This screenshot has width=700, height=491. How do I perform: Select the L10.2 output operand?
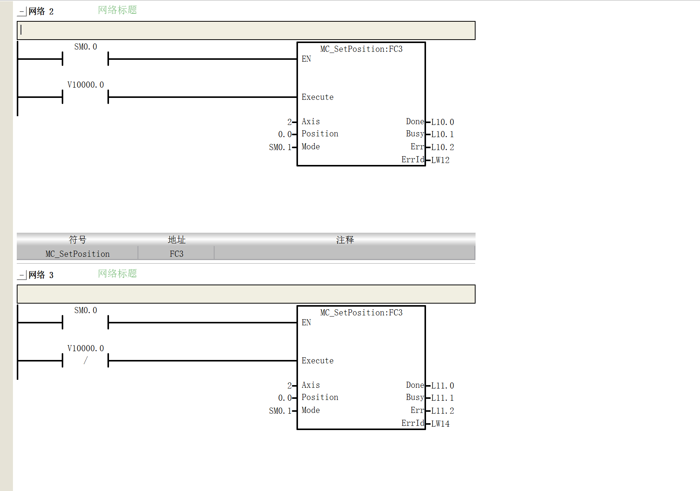pos(442,147)
